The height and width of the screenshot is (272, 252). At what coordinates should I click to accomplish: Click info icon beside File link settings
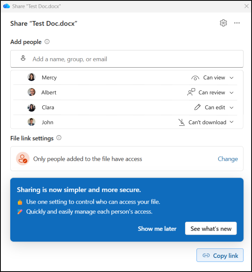[59, 138]
